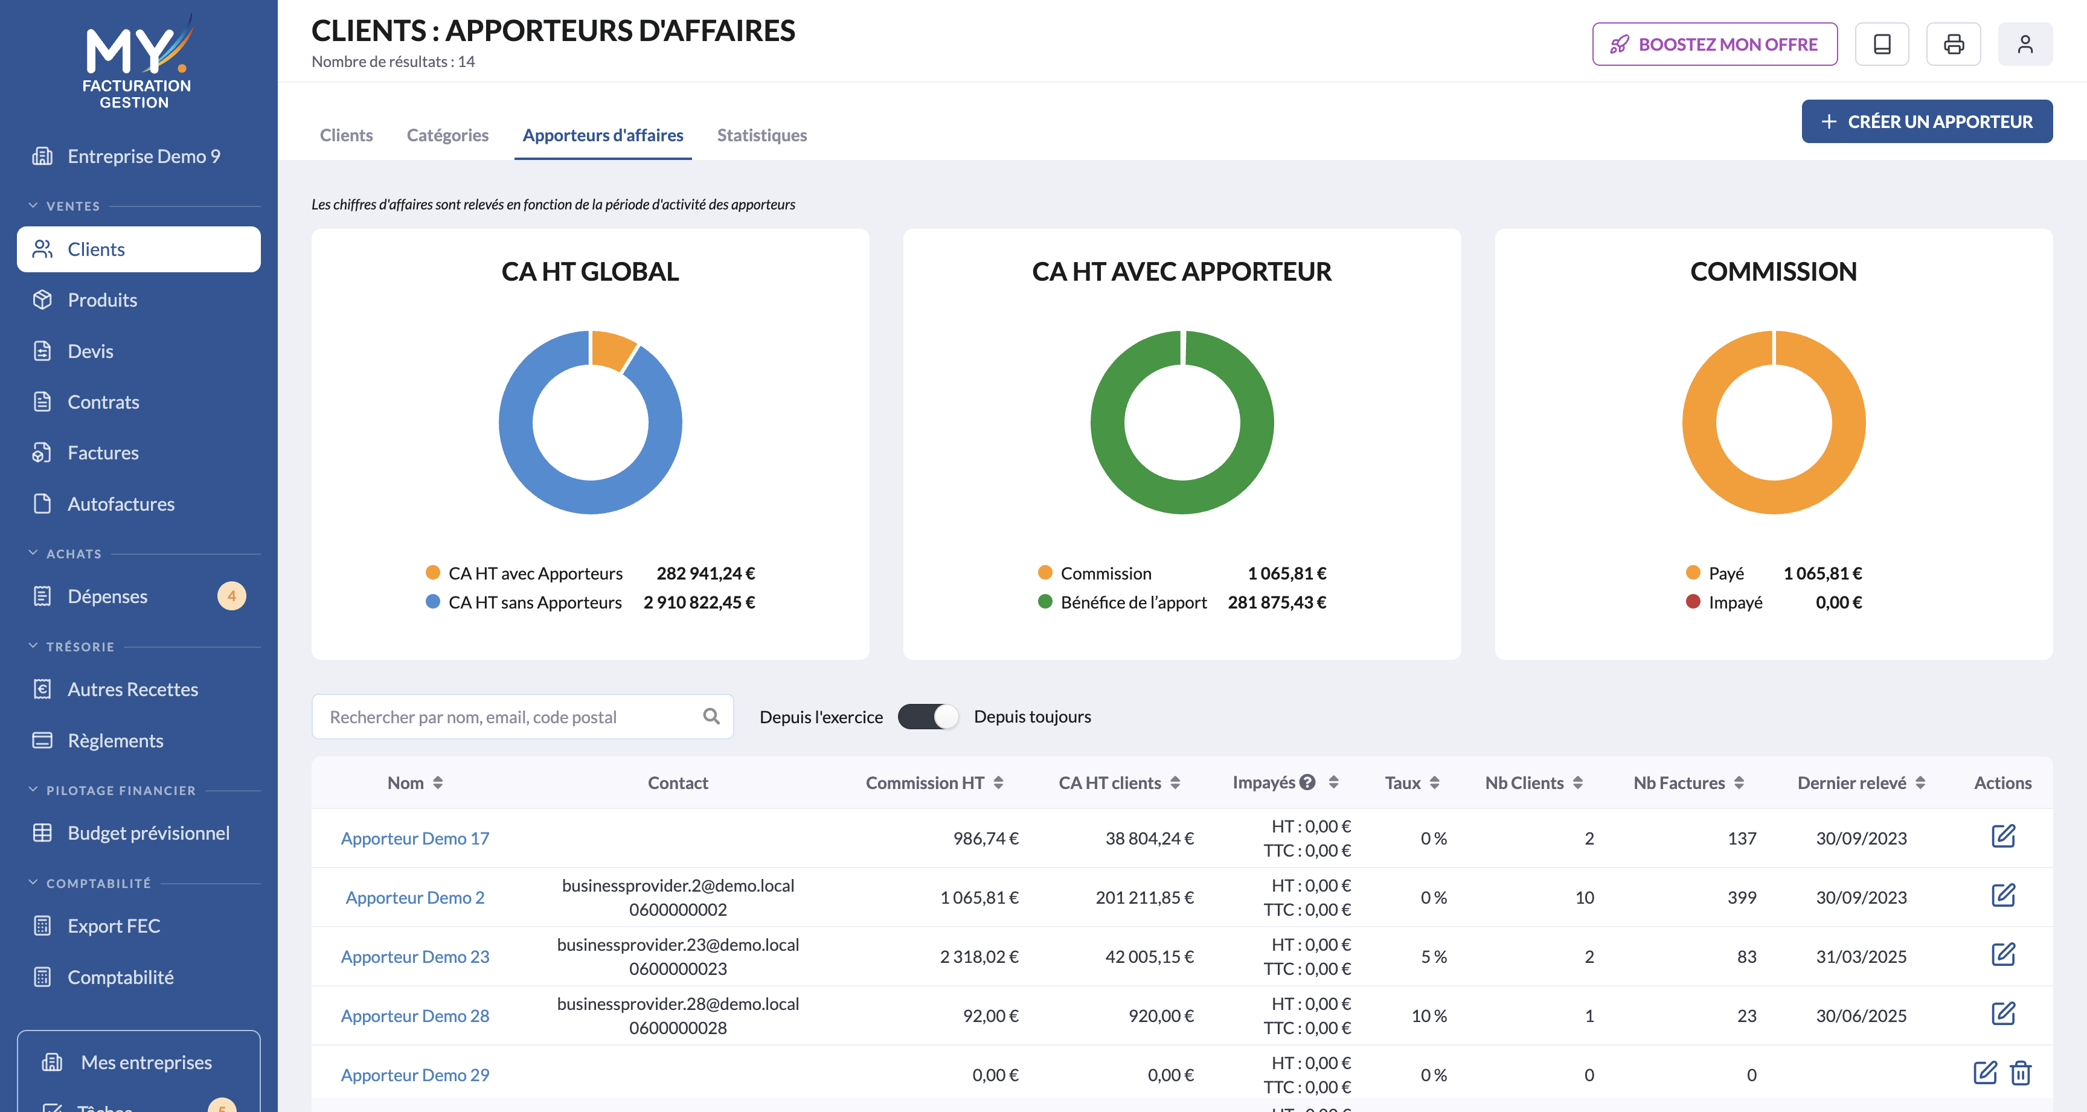This screenshot has width=2087, height=1112.
Task: Open the documentation book icon
Action: [x=1881, y=43]
